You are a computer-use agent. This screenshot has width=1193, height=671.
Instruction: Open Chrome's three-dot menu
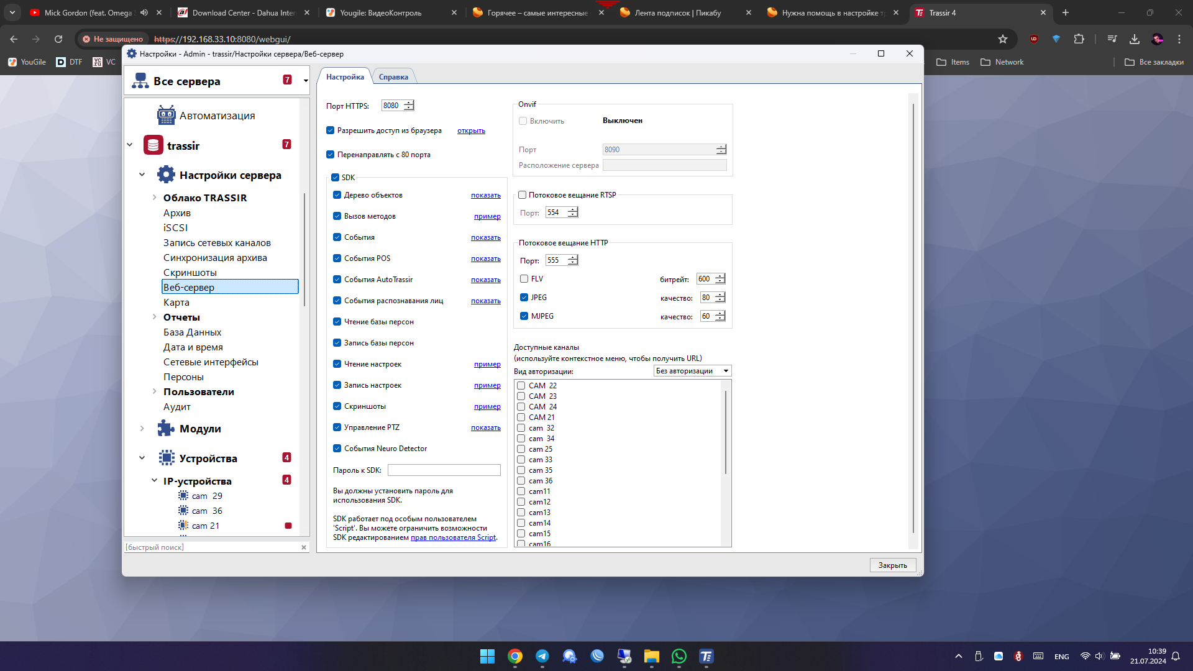(x=1179, y=39)
